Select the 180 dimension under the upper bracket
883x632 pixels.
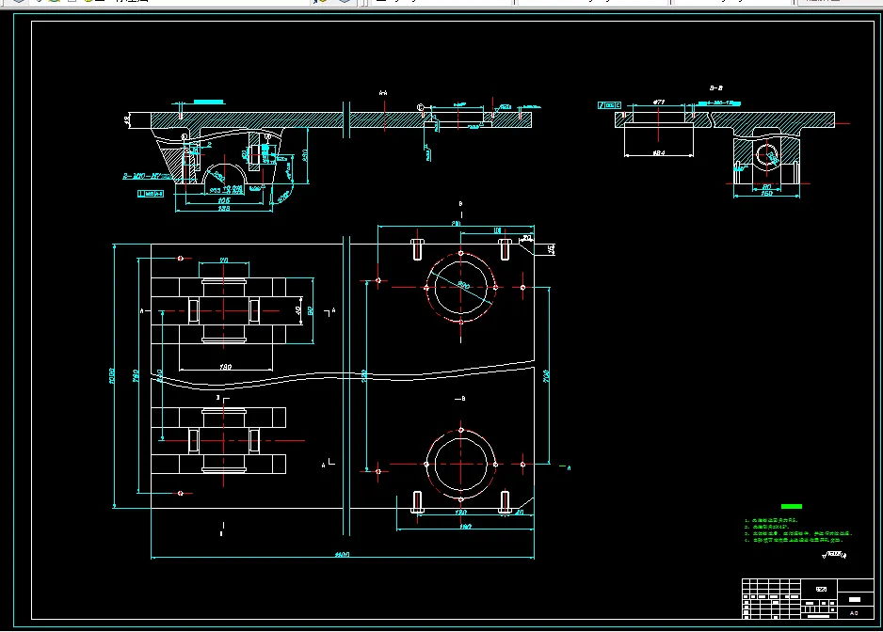pyautogui.click(x=225, y=367)
